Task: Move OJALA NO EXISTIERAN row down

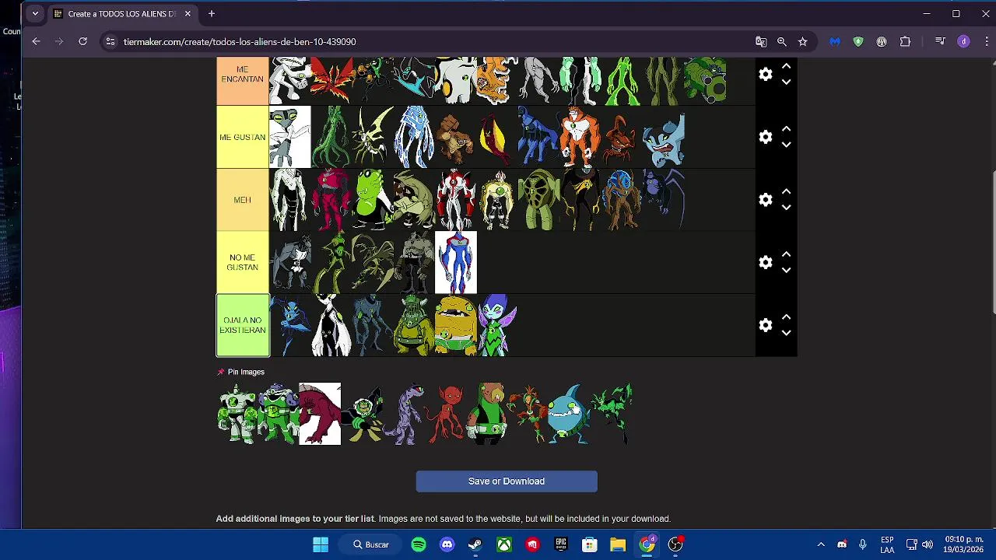Action: coord(786,333)
